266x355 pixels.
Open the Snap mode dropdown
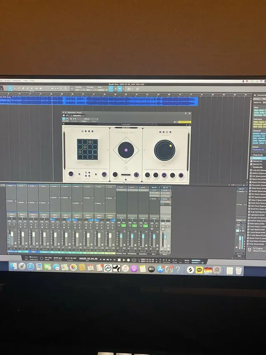102,89
